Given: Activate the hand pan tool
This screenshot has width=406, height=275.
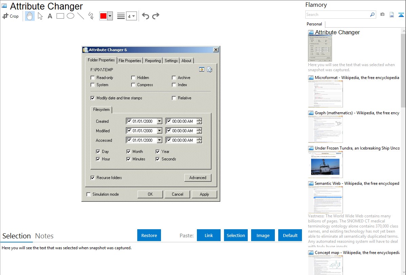Looking at the screenshot, I should 29,16.
